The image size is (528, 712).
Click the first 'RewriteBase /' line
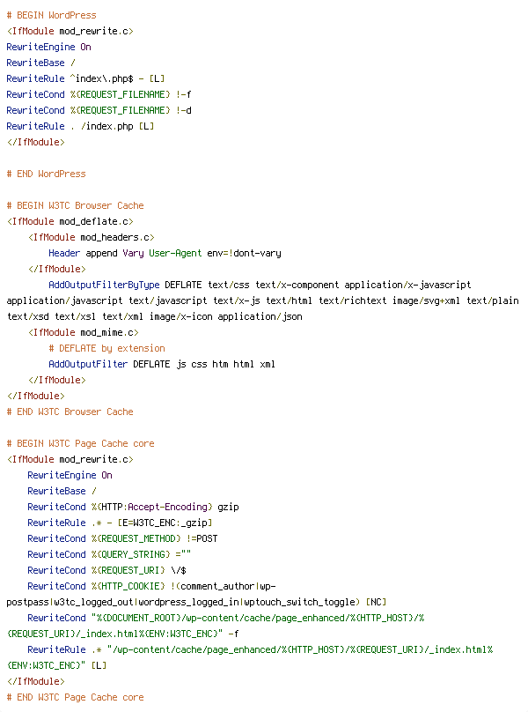(x=40, y=63)
